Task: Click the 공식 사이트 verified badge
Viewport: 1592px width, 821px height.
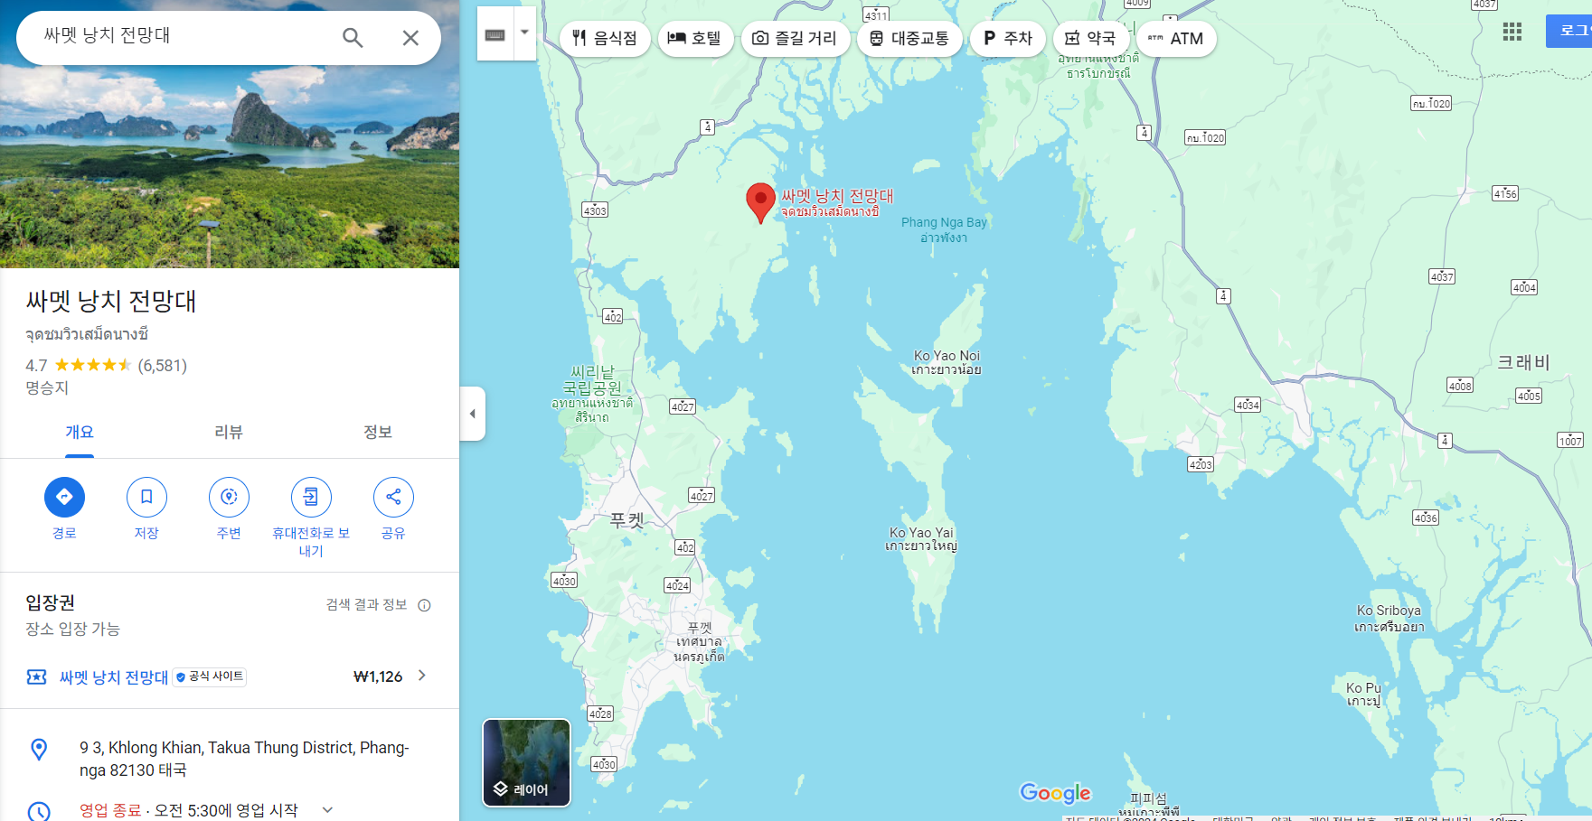Action: (210, 676)
